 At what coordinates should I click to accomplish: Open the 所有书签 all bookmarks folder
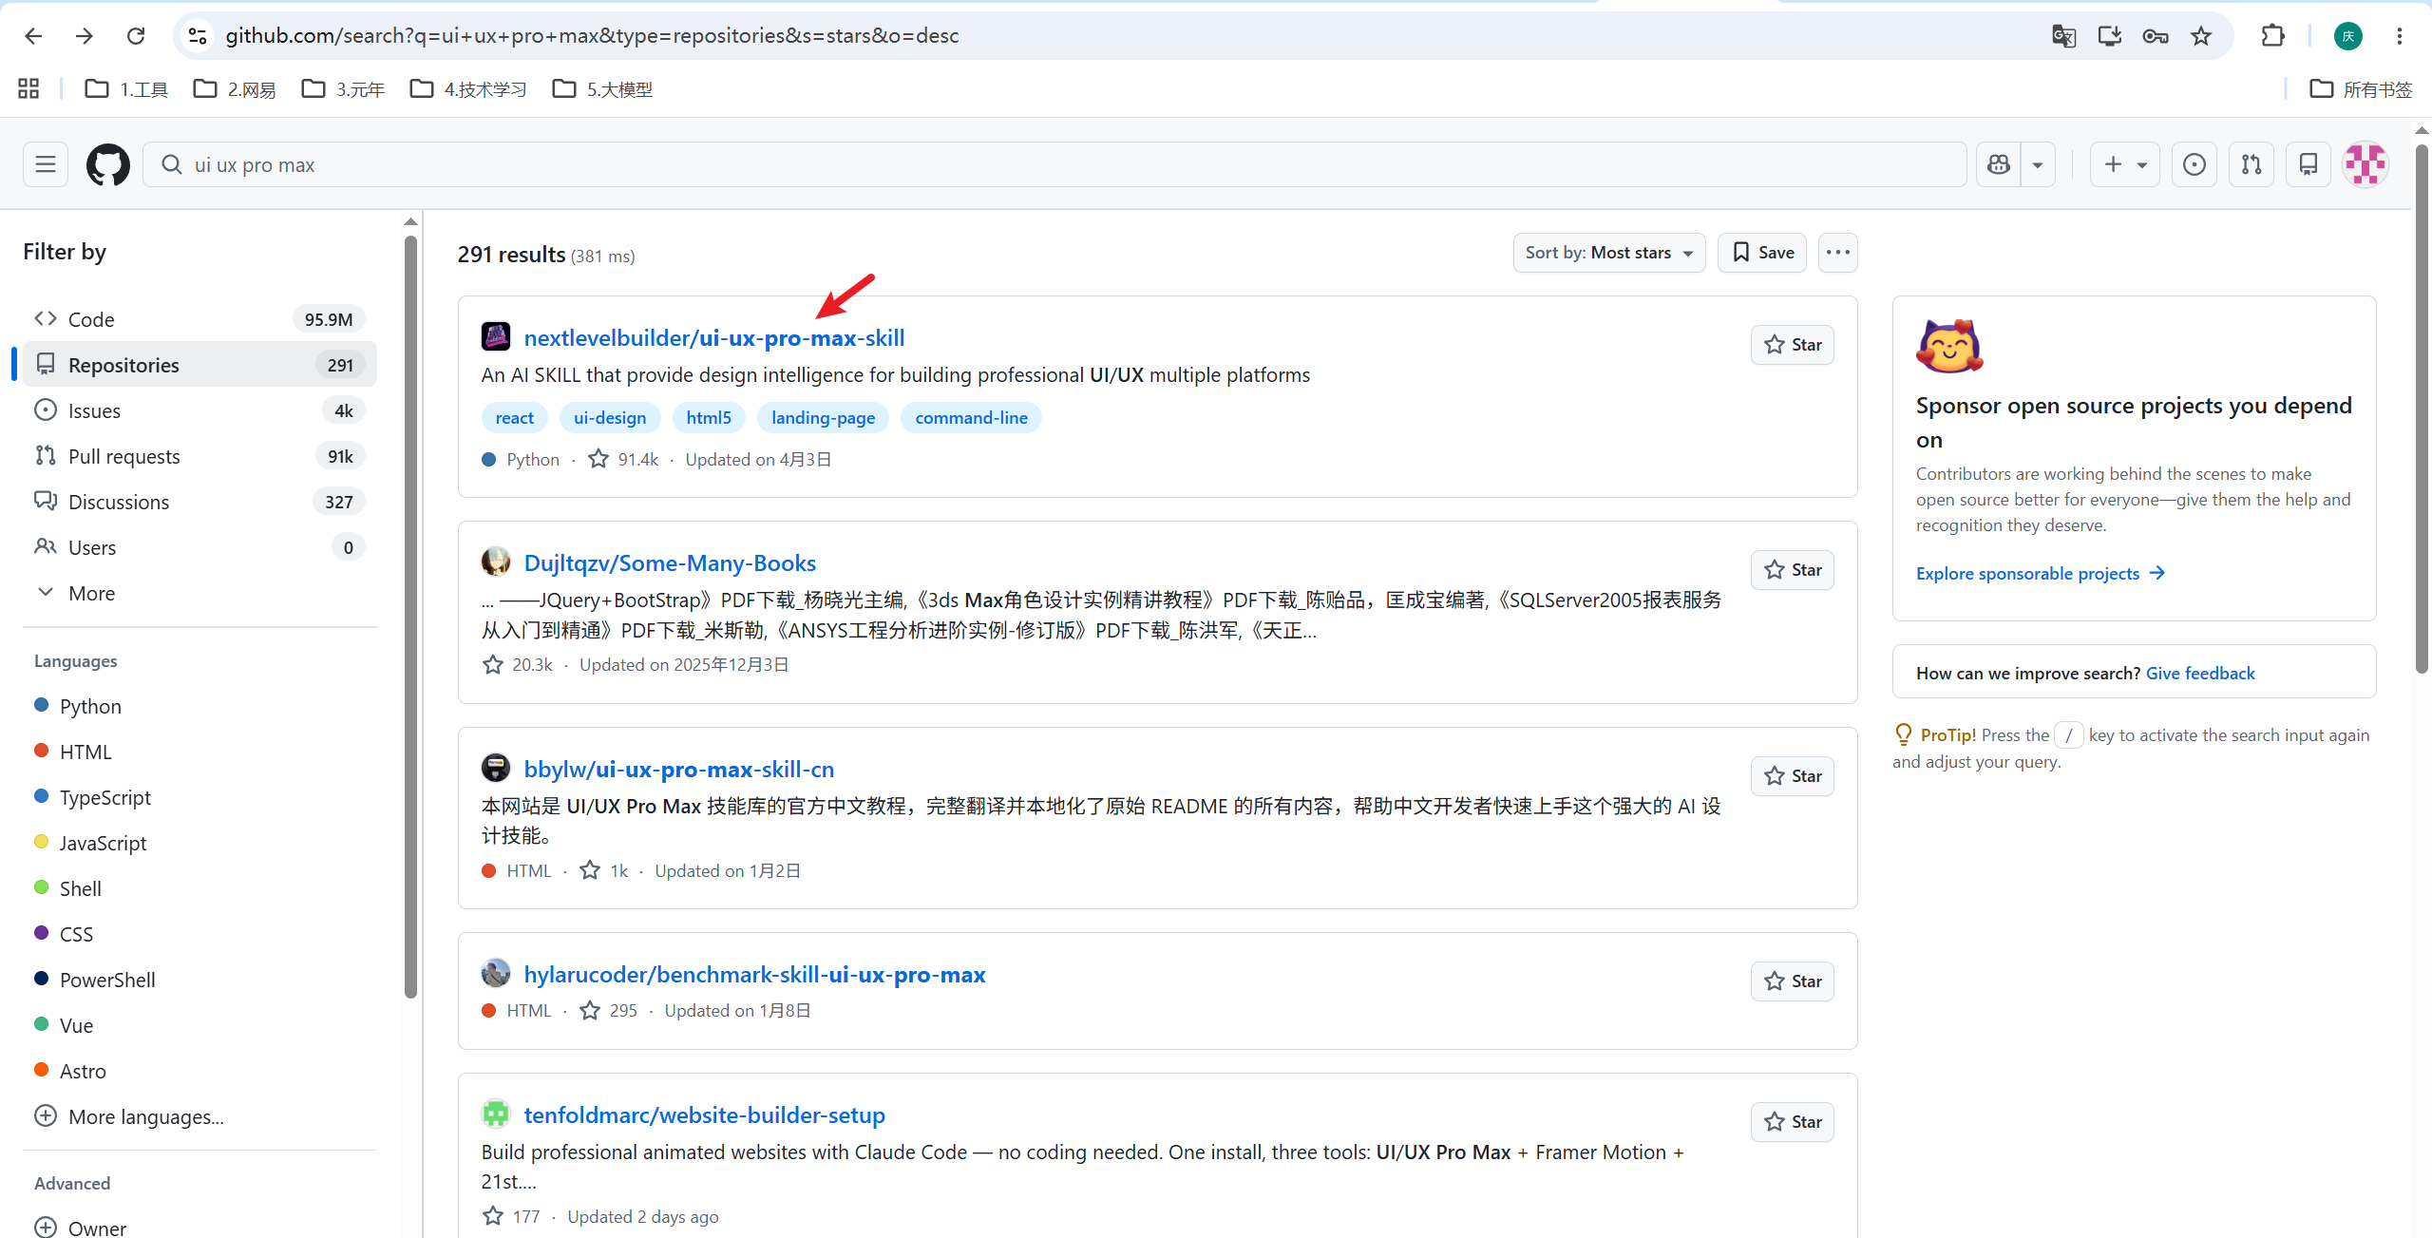(2362, 88)
